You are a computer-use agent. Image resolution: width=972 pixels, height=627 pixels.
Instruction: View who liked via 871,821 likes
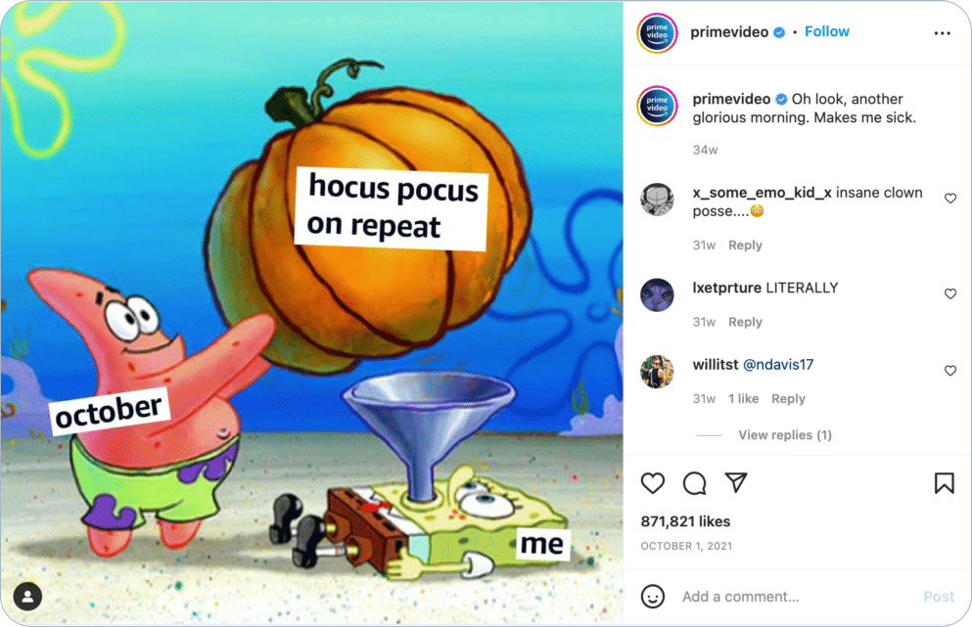[685, 521]
